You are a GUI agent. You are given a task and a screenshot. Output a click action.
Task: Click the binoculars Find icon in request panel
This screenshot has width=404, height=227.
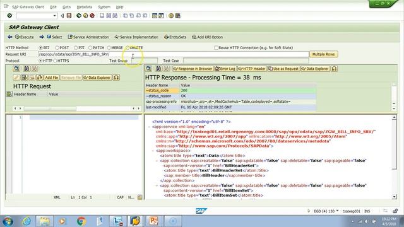pyautogui.click(x=26, y=69)
